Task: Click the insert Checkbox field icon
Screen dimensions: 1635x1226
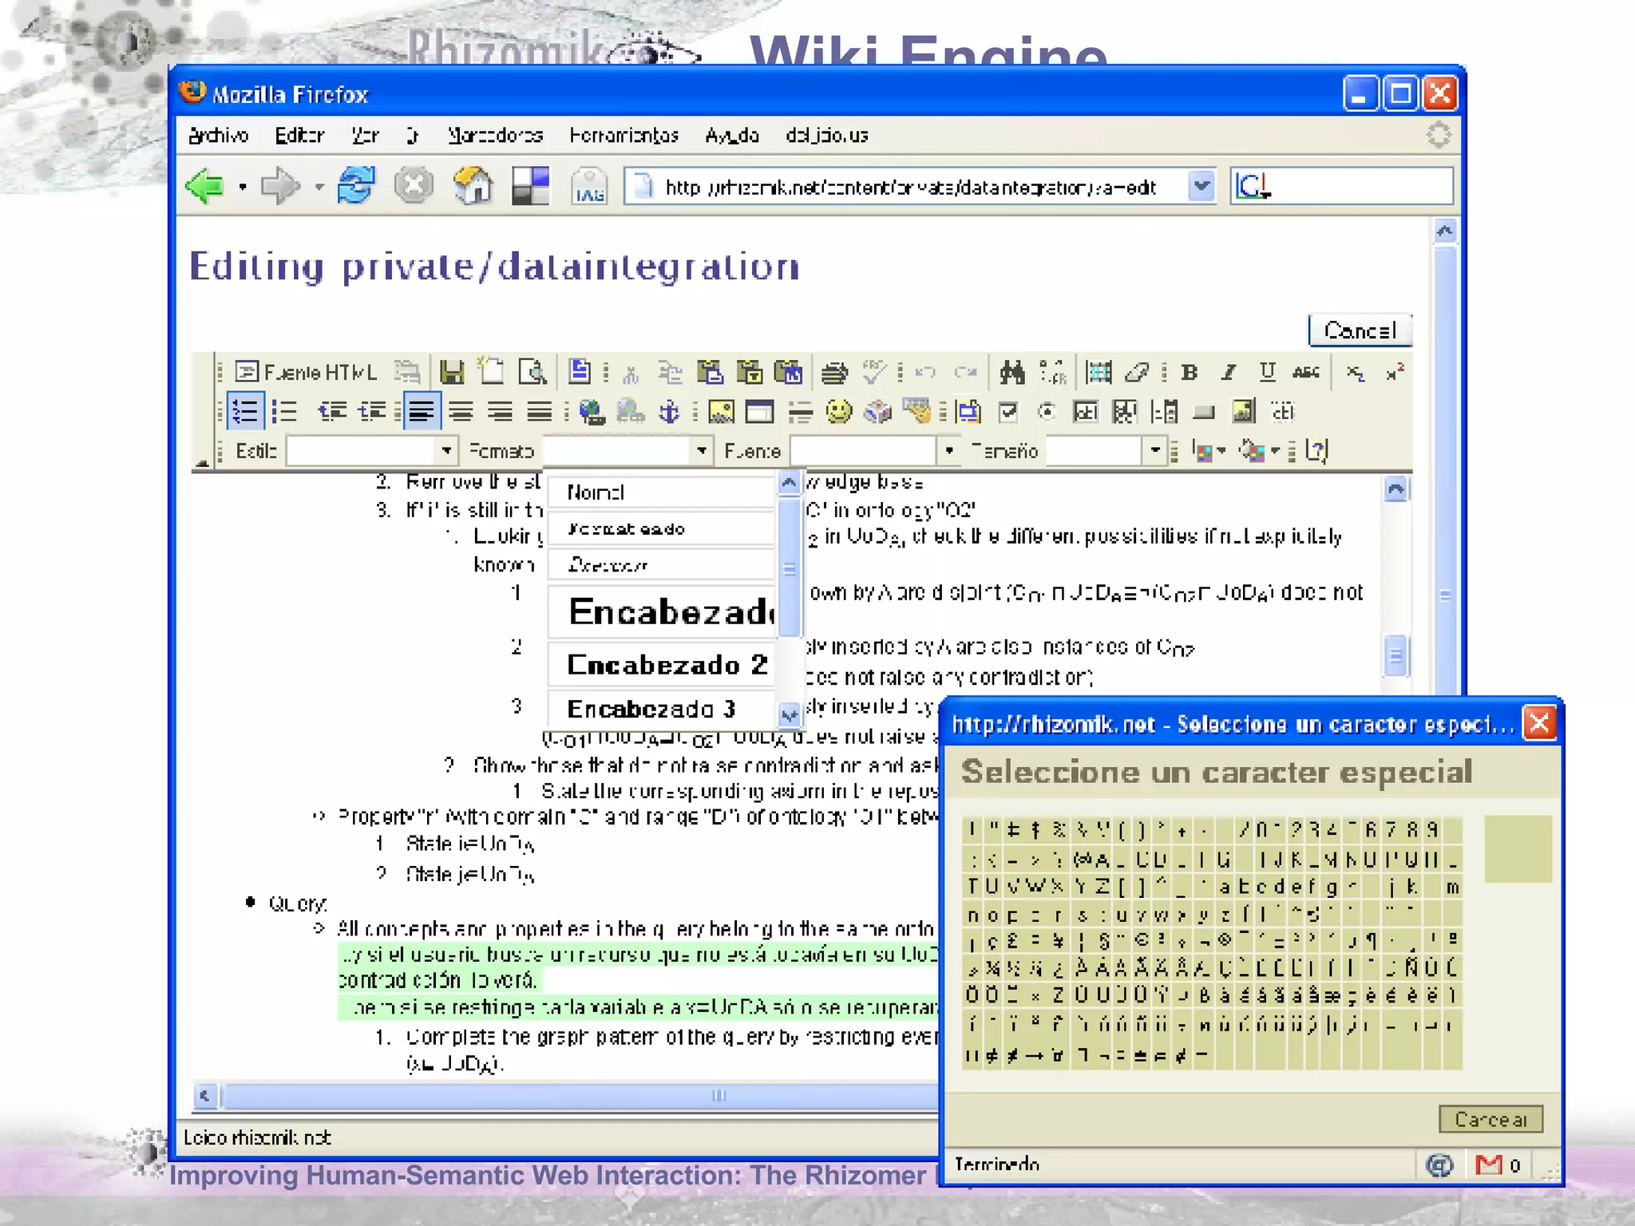Action: coord(1008,412)
